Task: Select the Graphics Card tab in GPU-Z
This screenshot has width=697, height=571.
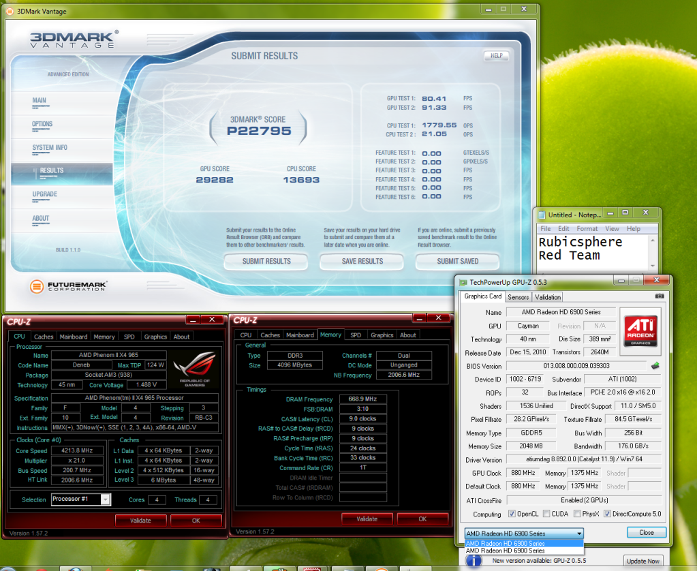Action: click(483, 296)
